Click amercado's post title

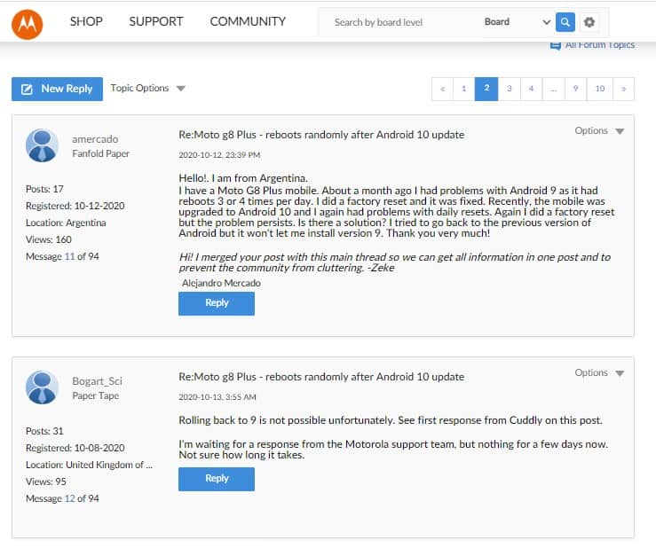pos(321,135)
